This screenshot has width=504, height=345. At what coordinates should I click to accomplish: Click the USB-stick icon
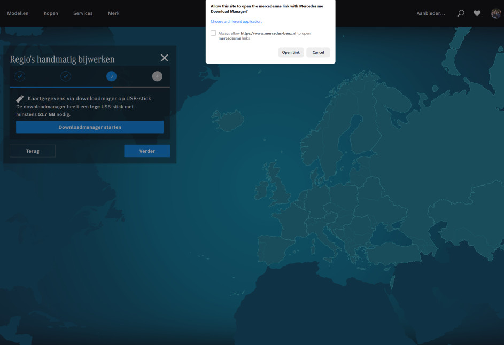pyautogui.click(x=20, y=99)
